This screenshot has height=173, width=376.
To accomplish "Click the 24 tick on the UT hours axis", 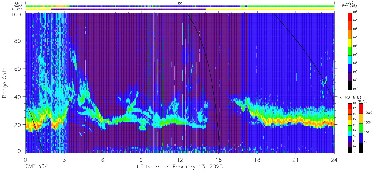I will pyautogui.click(x=334, y=160).
